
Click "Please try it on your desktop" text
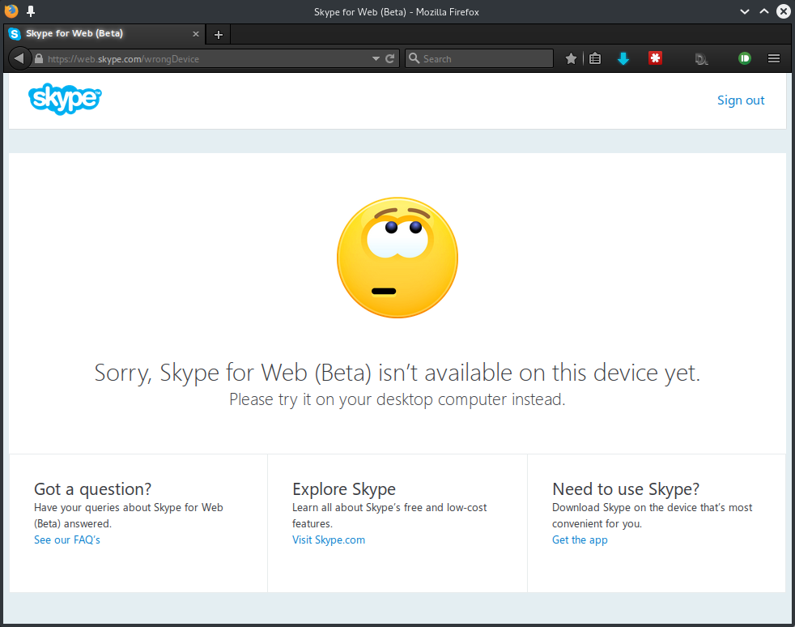(397, 399)
